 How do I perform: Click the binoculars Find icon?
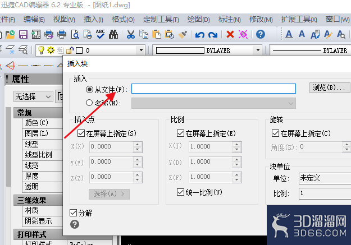click(113, 34)
